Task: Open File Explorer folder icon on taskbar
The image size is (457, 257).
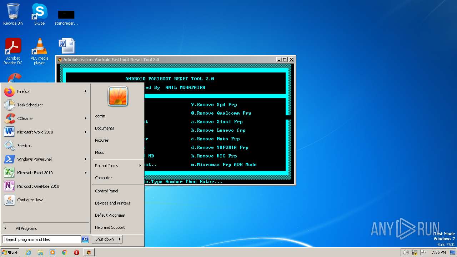Action: [40, 252]
